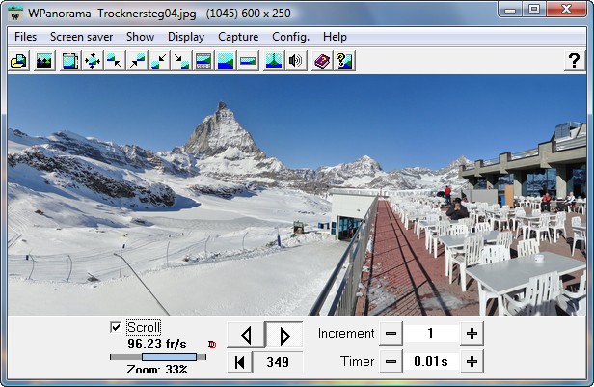Decrease Increment with minus button
The height and width of the screenshot is (387, 594).
pyautogui.click(x=391, y=334)
